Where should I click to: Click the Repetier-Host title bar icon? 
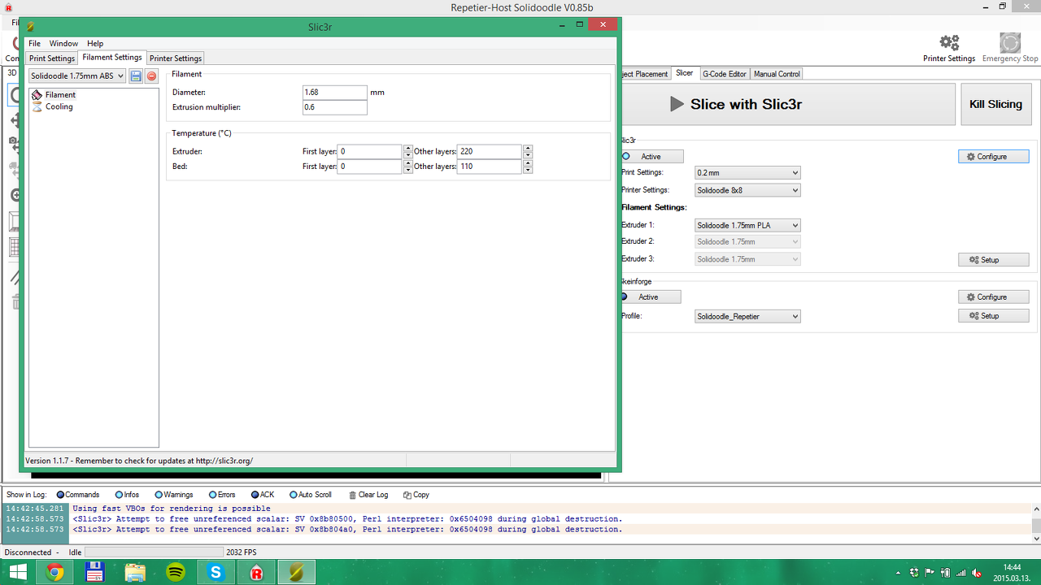tap(8, 7)
